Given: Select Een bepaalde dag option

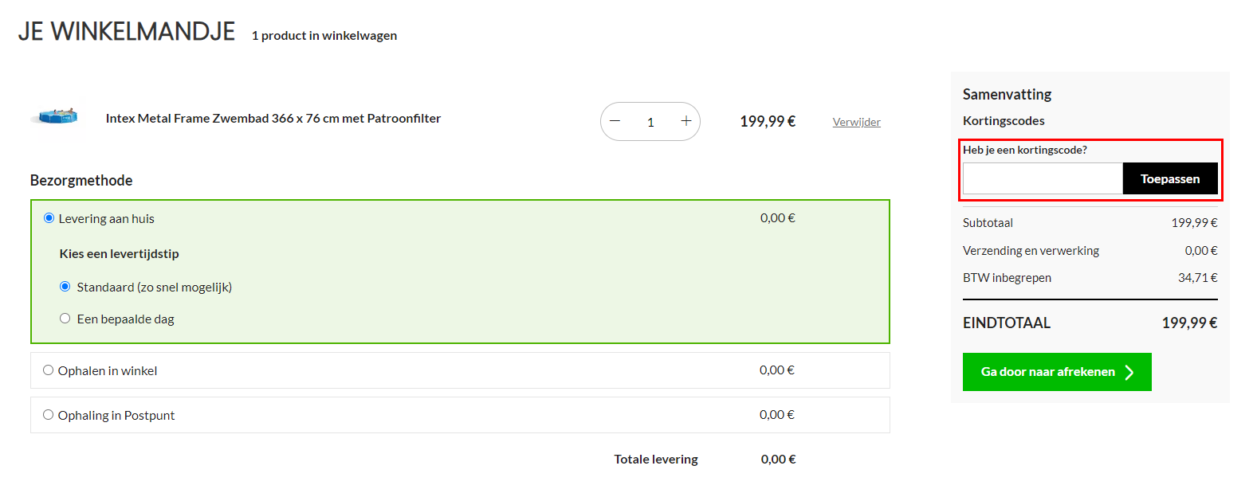Looking at the screenshot, I should pos(65,319).
